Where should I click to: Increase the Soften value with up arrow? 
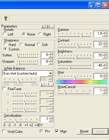51,54
